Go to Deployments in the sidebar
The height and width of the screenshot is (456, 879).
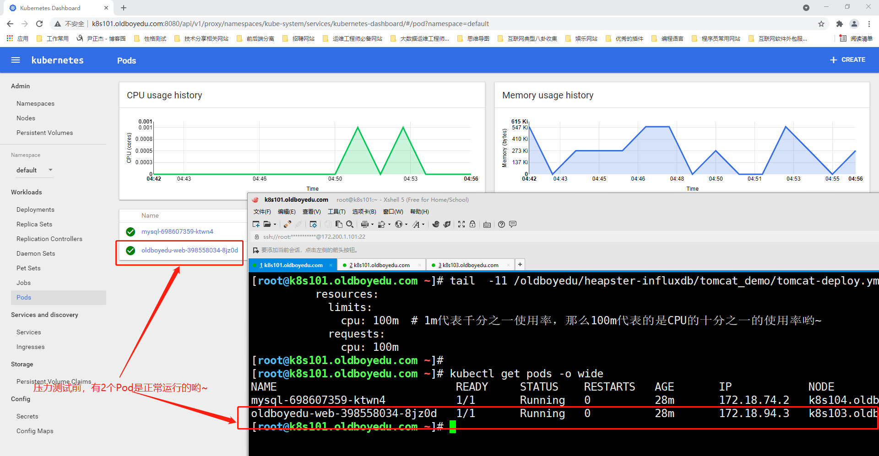tap(35, 209)
